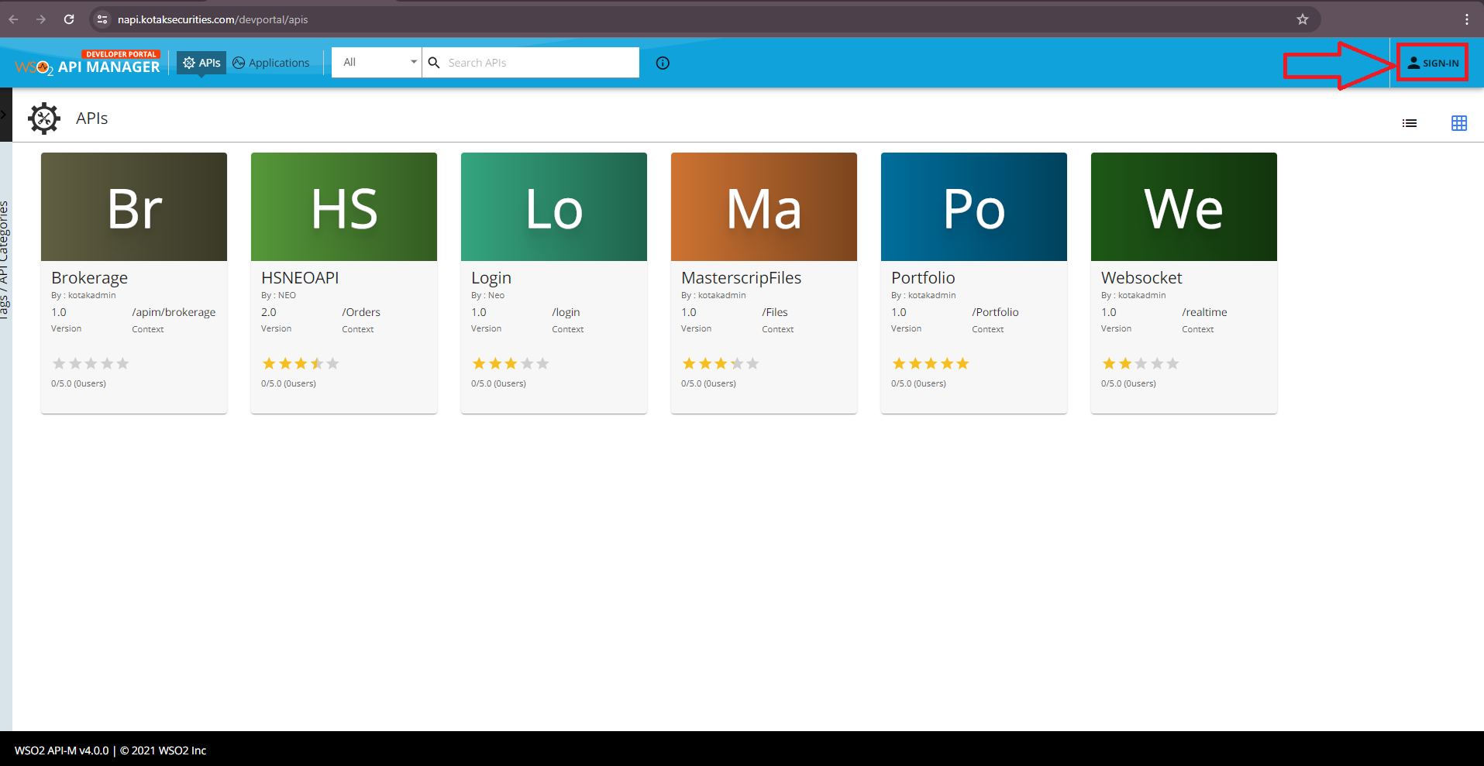The height and width of the screenshot is (766, 1484).
Task: Open the All search filter dropdown
Action: (x=377, y=63)
